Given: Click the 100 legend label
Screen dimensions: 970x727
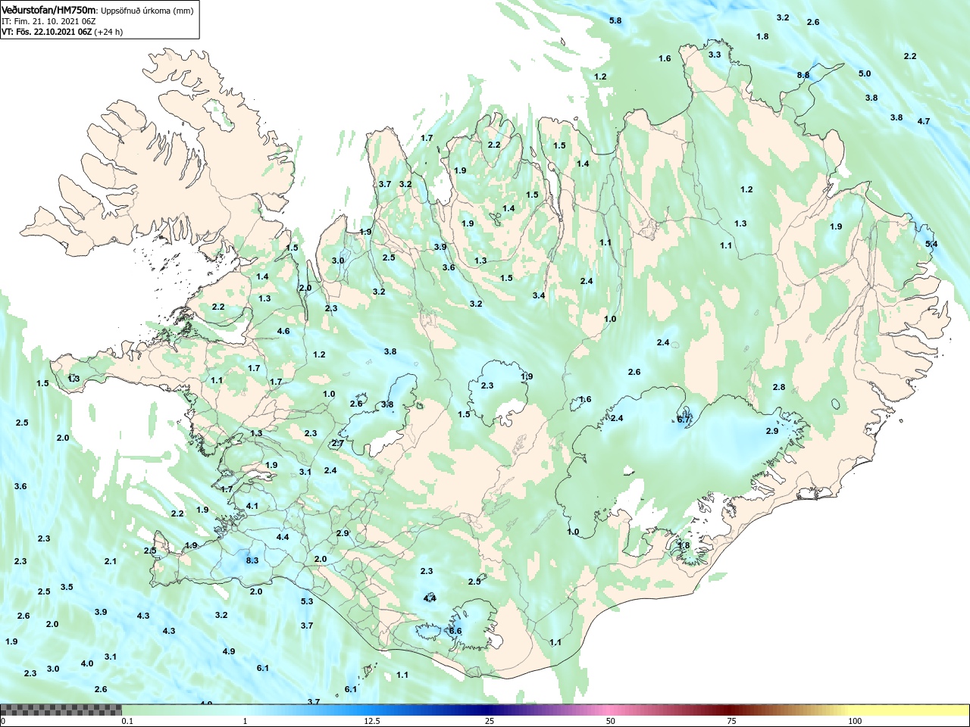Looking at the screenshot, I should [x=855, y=721].
